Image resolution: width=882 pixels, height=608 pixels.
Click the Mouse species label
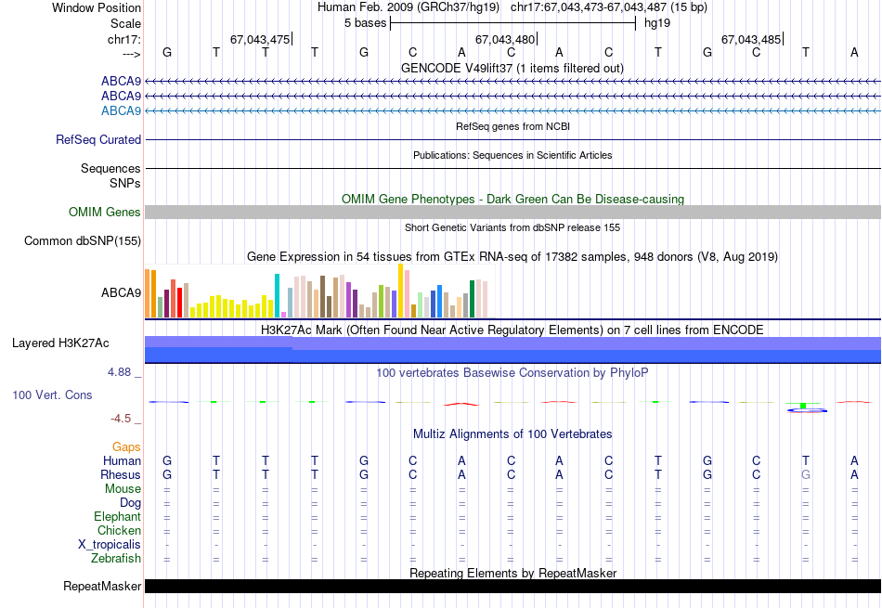click(x=123, y=489)
